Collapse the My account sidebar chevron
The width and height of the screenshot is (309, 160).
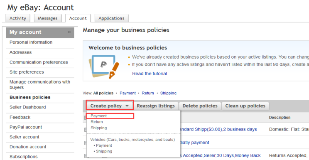coord(69,32)
